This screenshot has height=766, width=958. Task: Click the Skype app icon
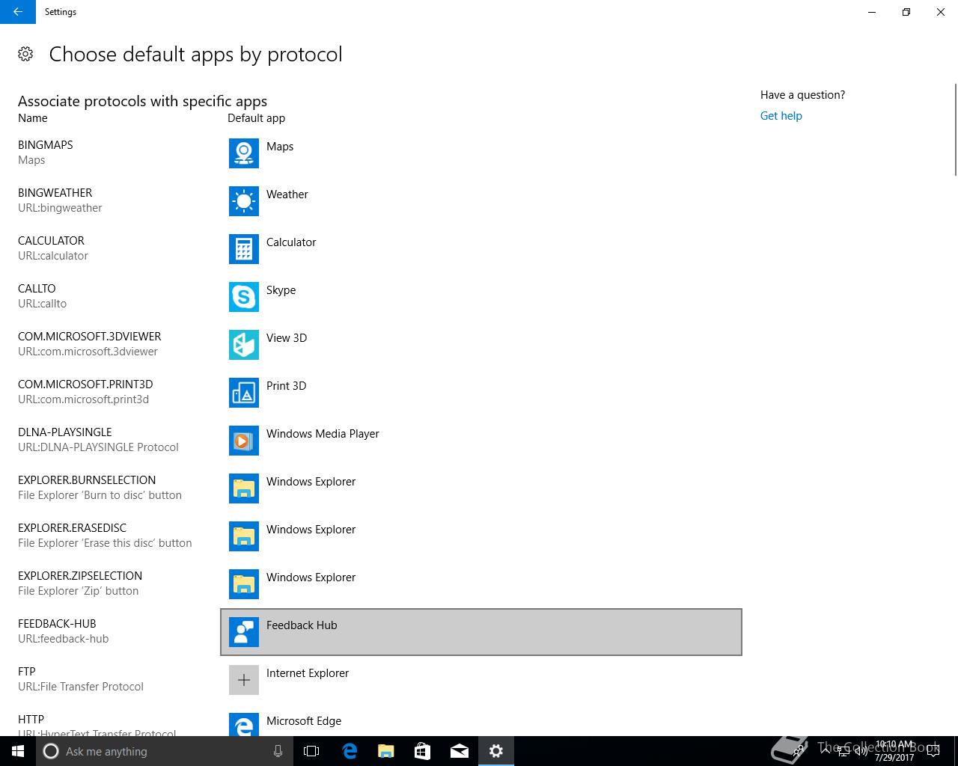pyautogui.click(x=244, y=297)
